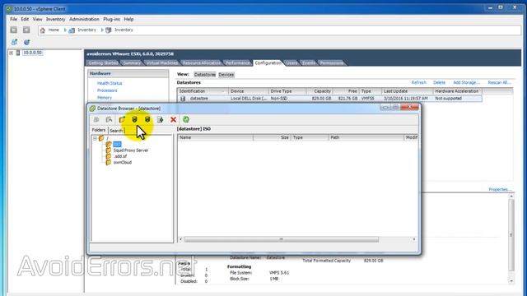The width and height of the screenshot is (527, 296).
Task: Select the datastore row in Datastores table
Action: tap(329, 99)
